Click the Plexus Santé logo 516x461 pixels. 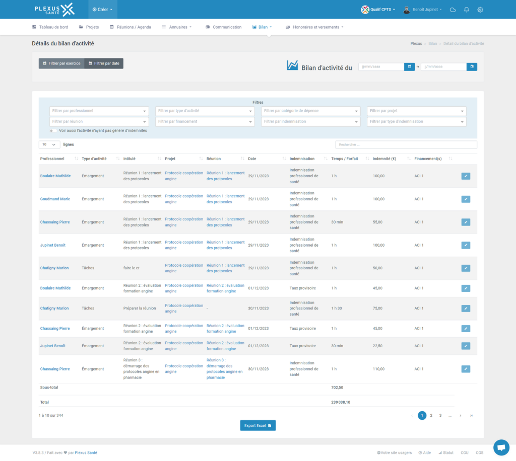(x=54, y=9)
